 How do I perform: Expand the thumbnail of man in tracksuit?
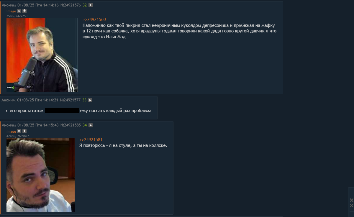coord(42,55)
